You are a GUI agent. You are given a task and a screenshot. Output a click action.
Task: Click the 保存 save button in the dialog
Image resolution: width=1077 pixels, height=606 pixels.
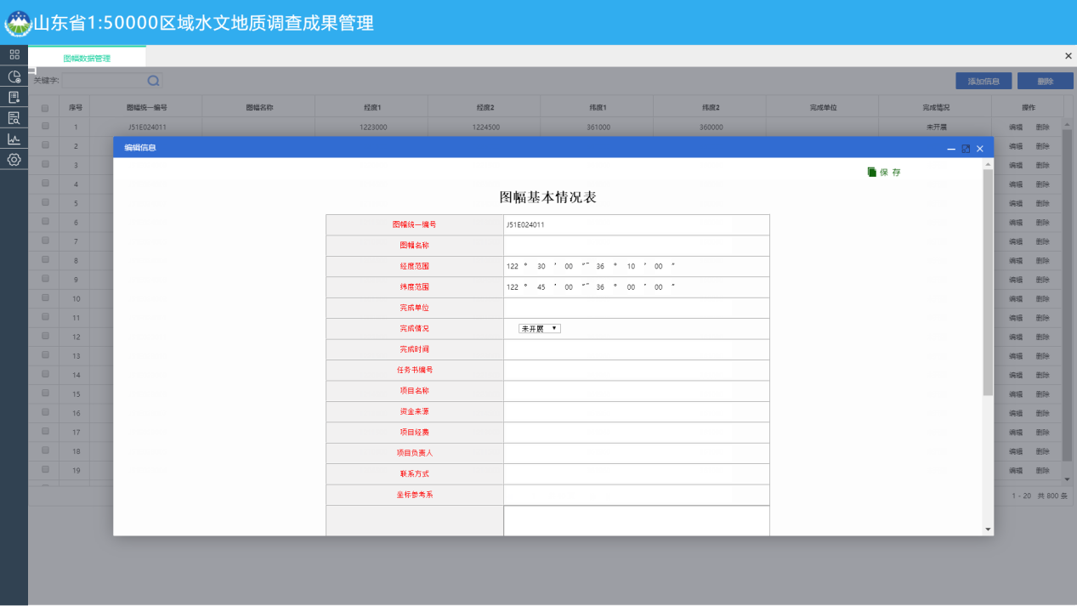point(882,170)
